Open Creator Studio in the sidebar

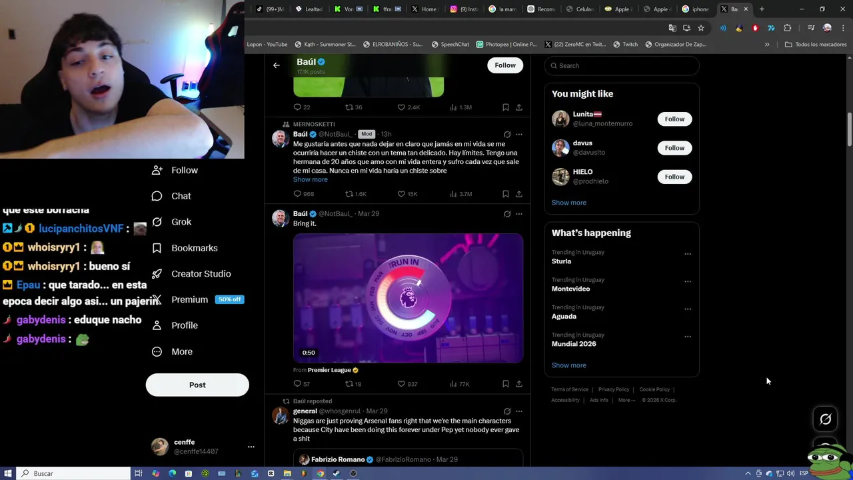pyautogui.click(x=191, y=274)
